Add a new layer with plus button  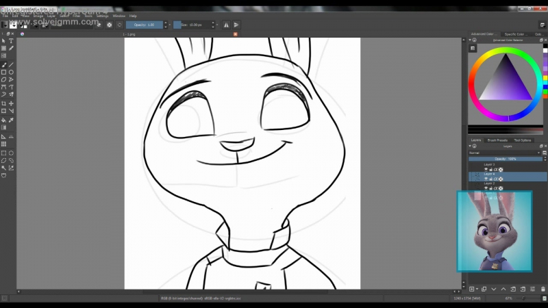(471, 289)
